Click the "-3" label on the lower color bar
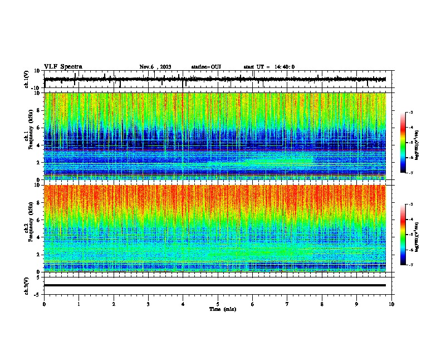 (x=410, y=204)
